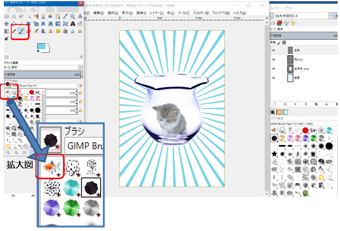Select the Scale tool
The image size is (340, 231).
(x=36, y=24)
